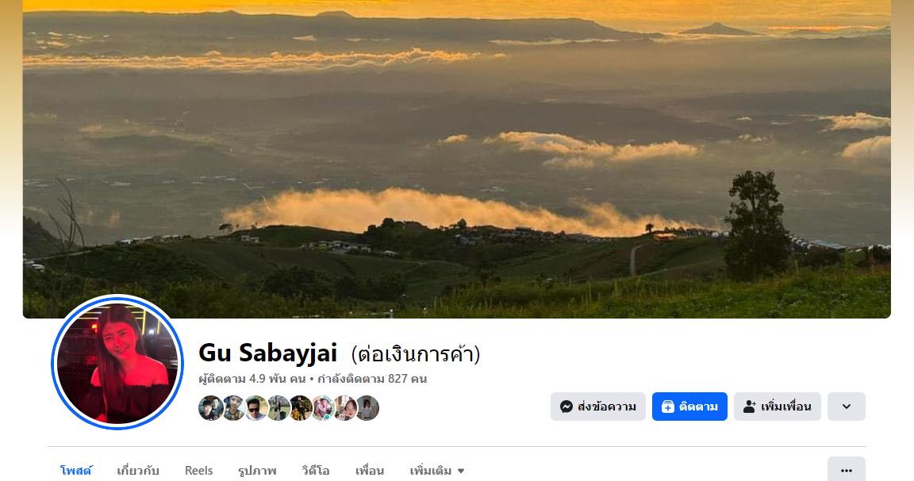This screenshot has width=914, height=481.
Task: Click the first friend avatar in the row
Action: click(x=210, y=408)
